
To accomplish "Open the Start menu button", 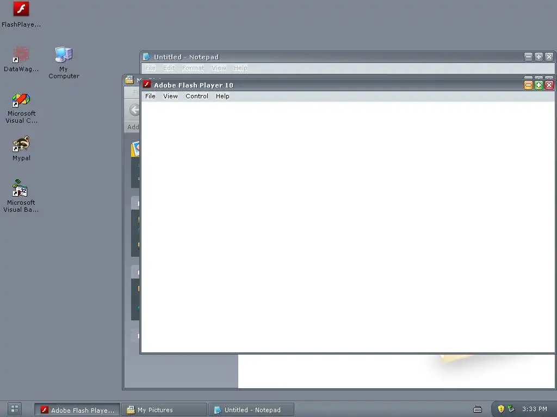I will pyautogui.click(x=15, y=409).
